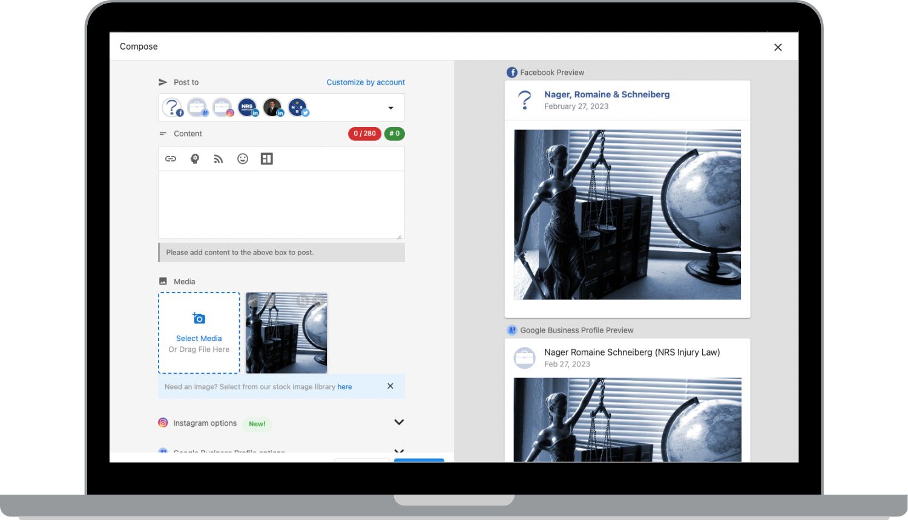Image resolution: width=908 pixels, height=520 pixels.
Task: Open Customize by account
Action: 366,82
